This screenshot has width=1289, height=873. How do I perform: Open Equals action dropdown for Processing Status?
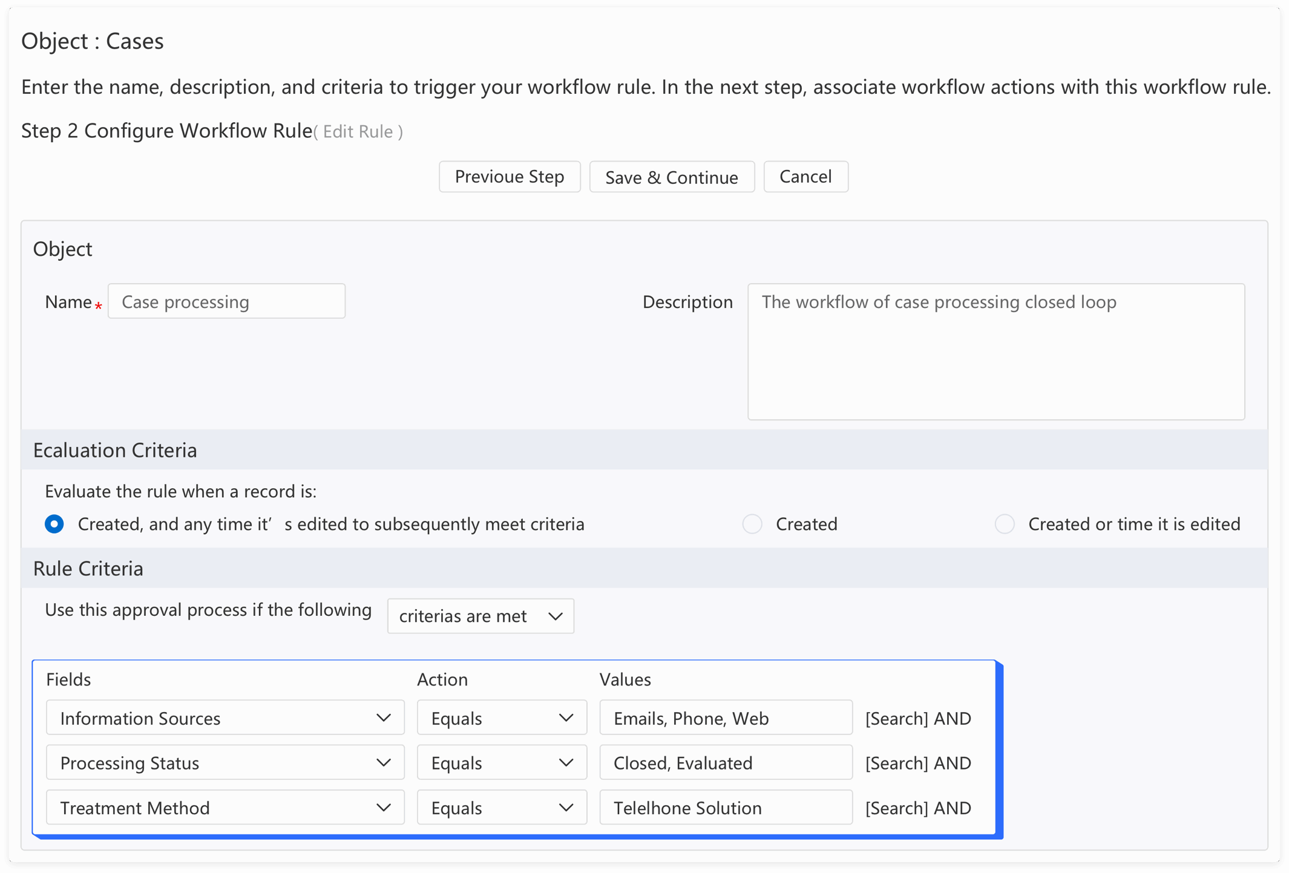tap(502, 763)
